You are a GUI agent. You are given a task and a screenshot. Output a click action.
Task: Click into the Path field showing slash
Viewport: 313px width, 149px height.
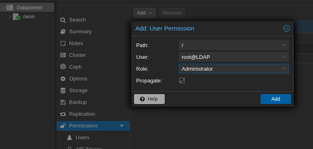point(234,45)
